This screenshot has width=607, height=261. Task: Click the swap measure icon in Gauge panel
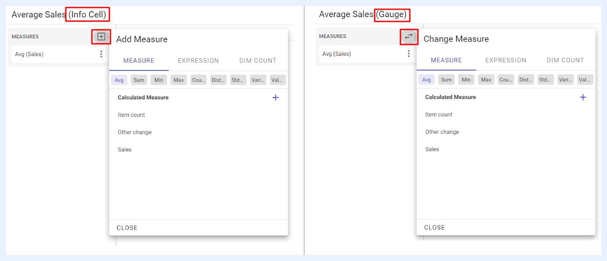click(409, 36)
